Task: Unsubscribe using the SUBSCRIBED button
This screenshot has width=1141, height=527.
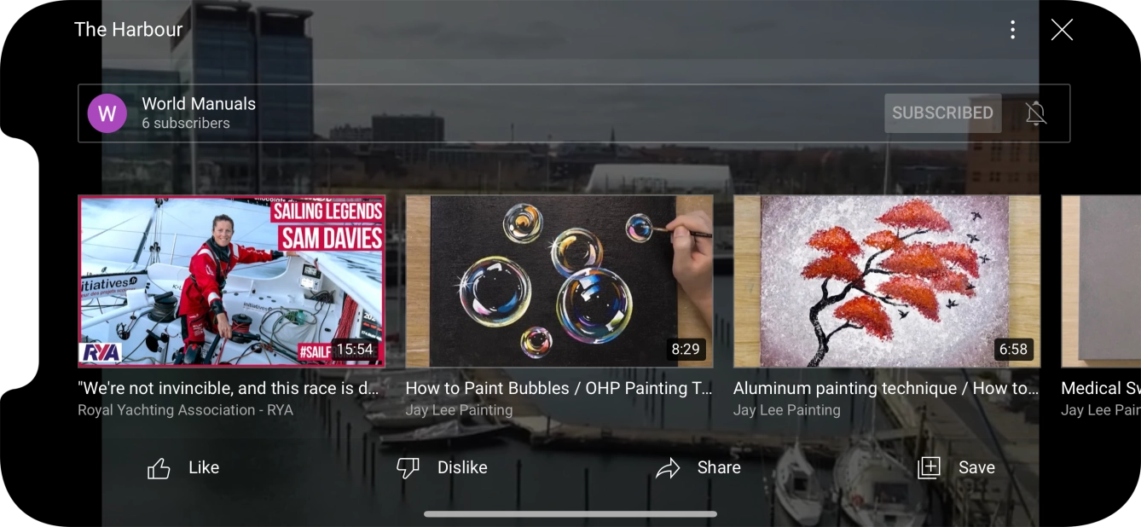Action: 942,113
